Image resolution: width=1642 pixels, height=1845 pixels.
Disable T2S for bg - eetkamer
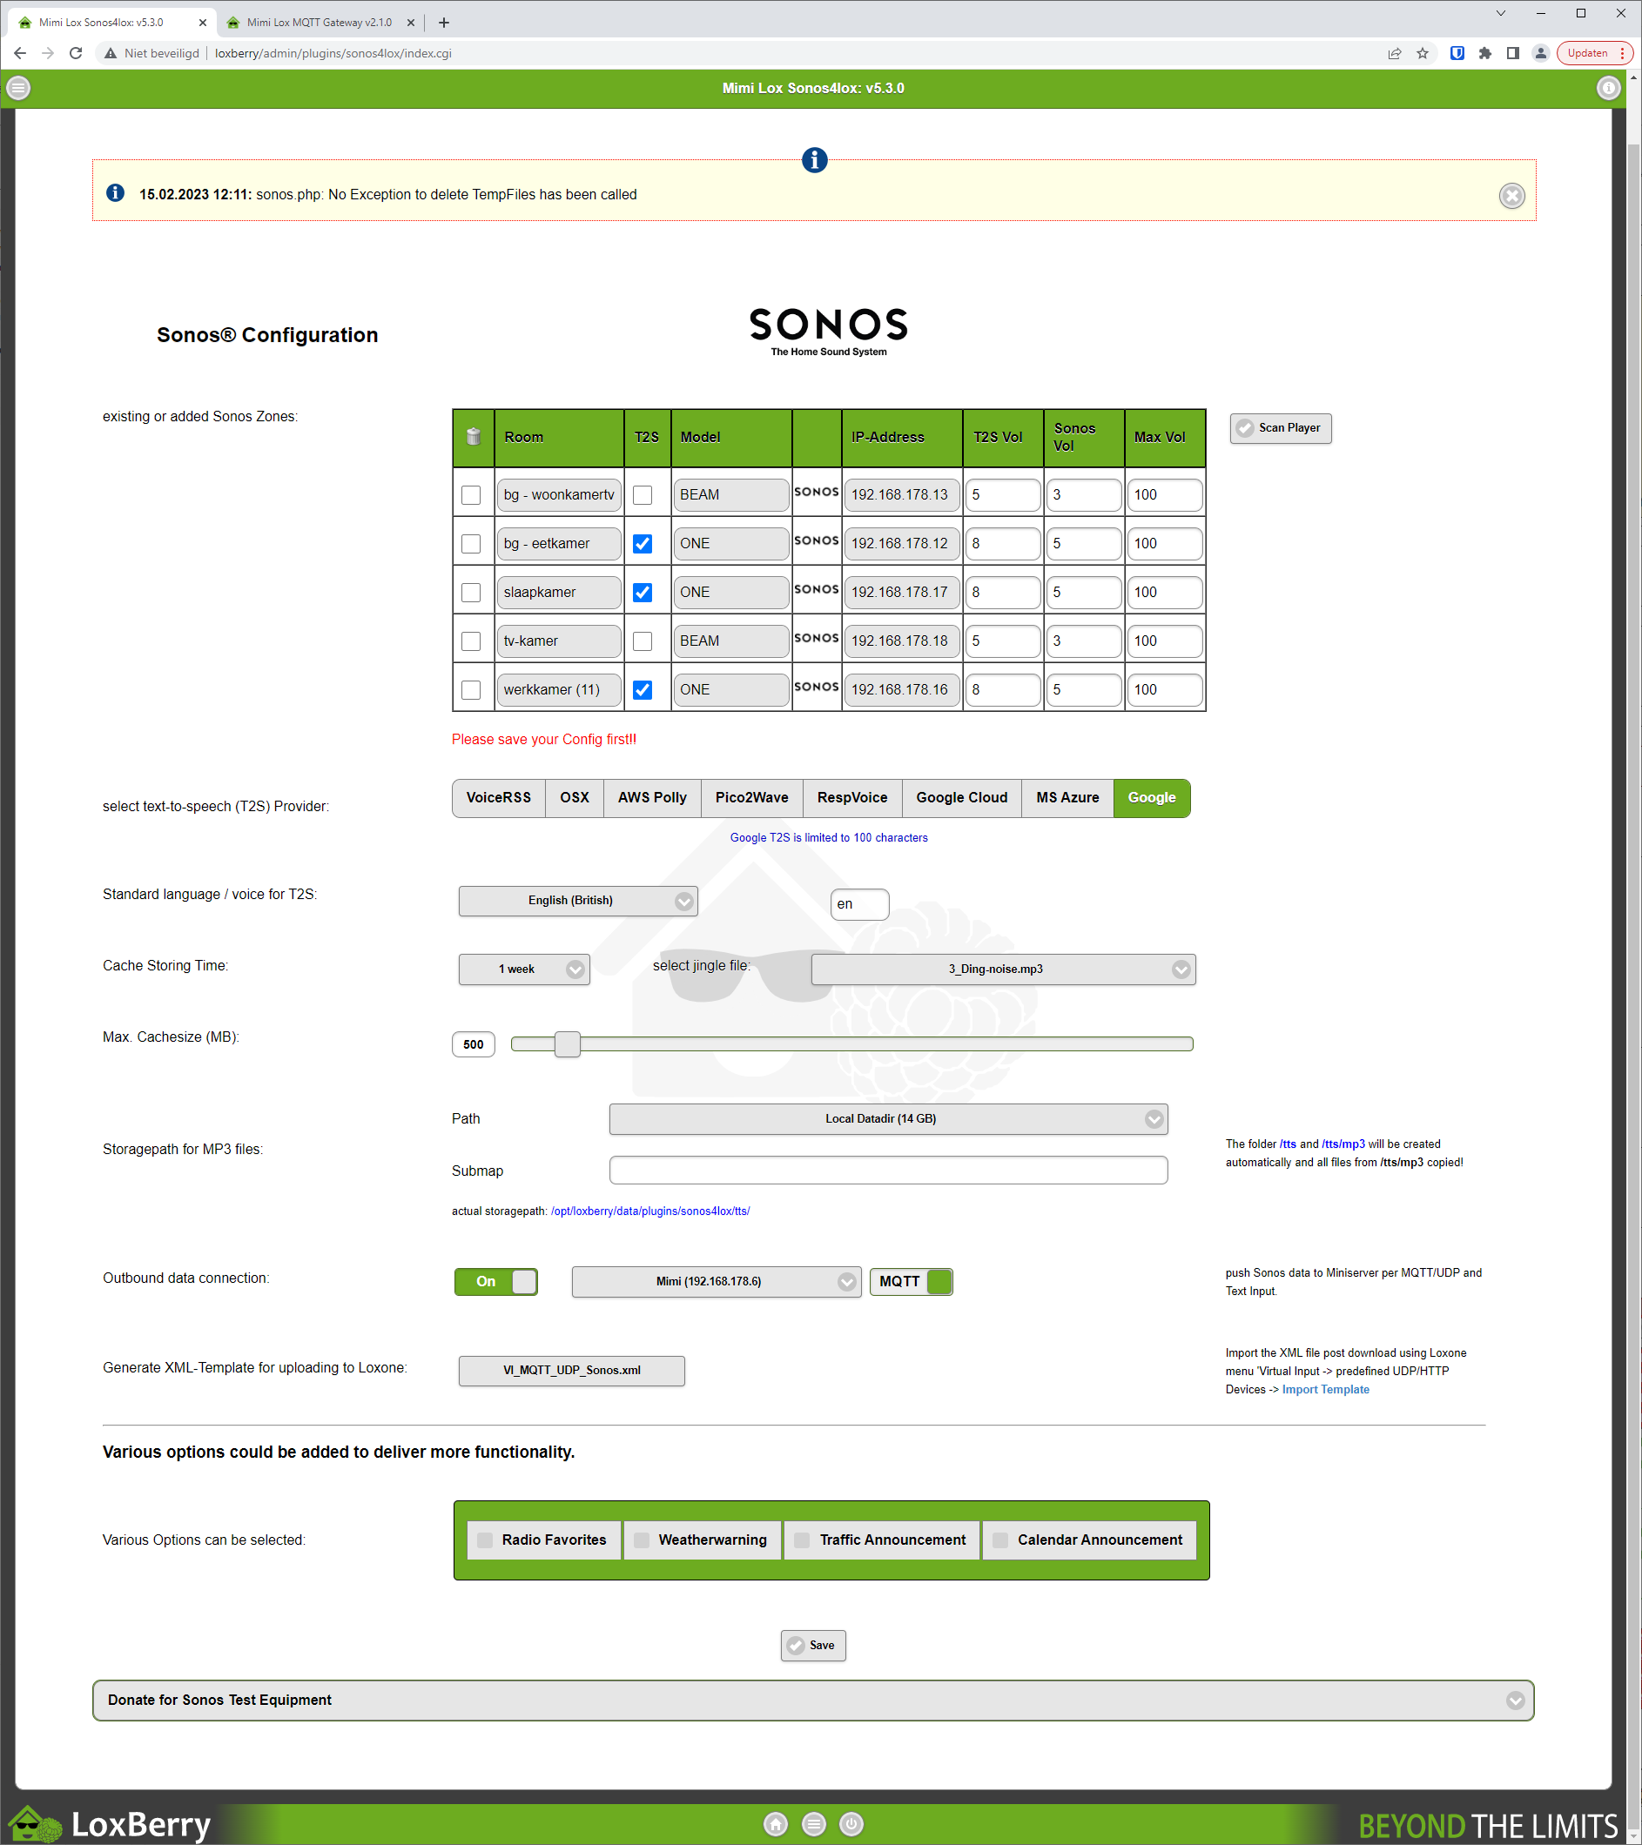point(643,543)
